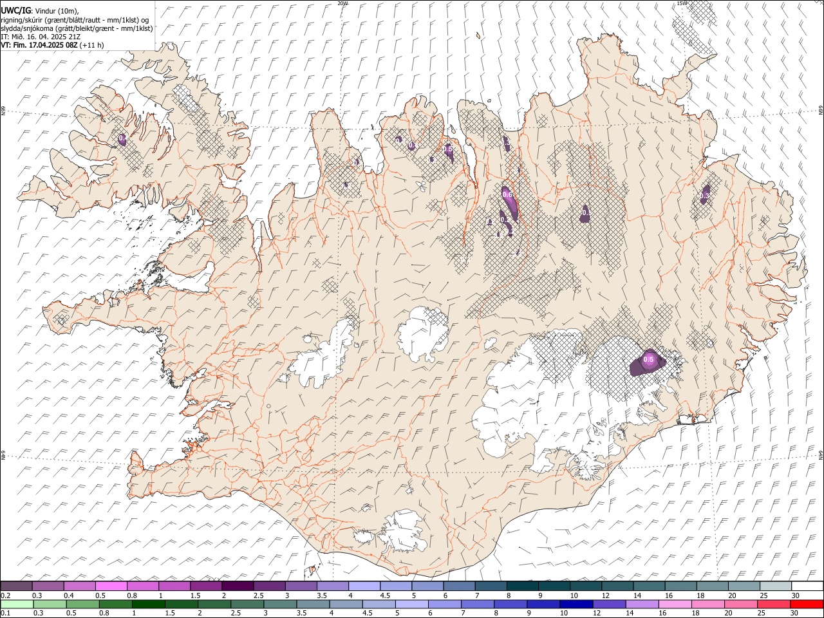Select the pale pink 16–18 lower legend swatch
This screenshot has width=824, height=618.
coord(675,604)
